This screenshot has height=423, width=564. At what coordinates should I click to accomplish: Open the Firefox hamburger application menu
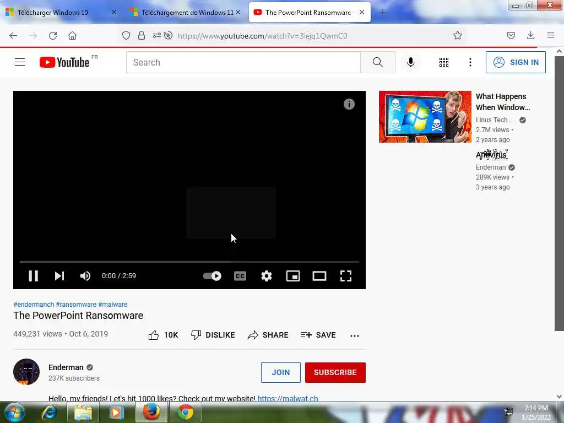point(551,35)
